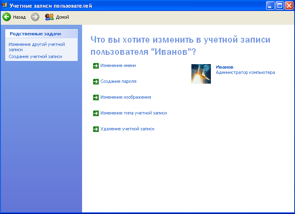
Task: Click the Назад label in toolbar
Action: [x=19, y=17]
